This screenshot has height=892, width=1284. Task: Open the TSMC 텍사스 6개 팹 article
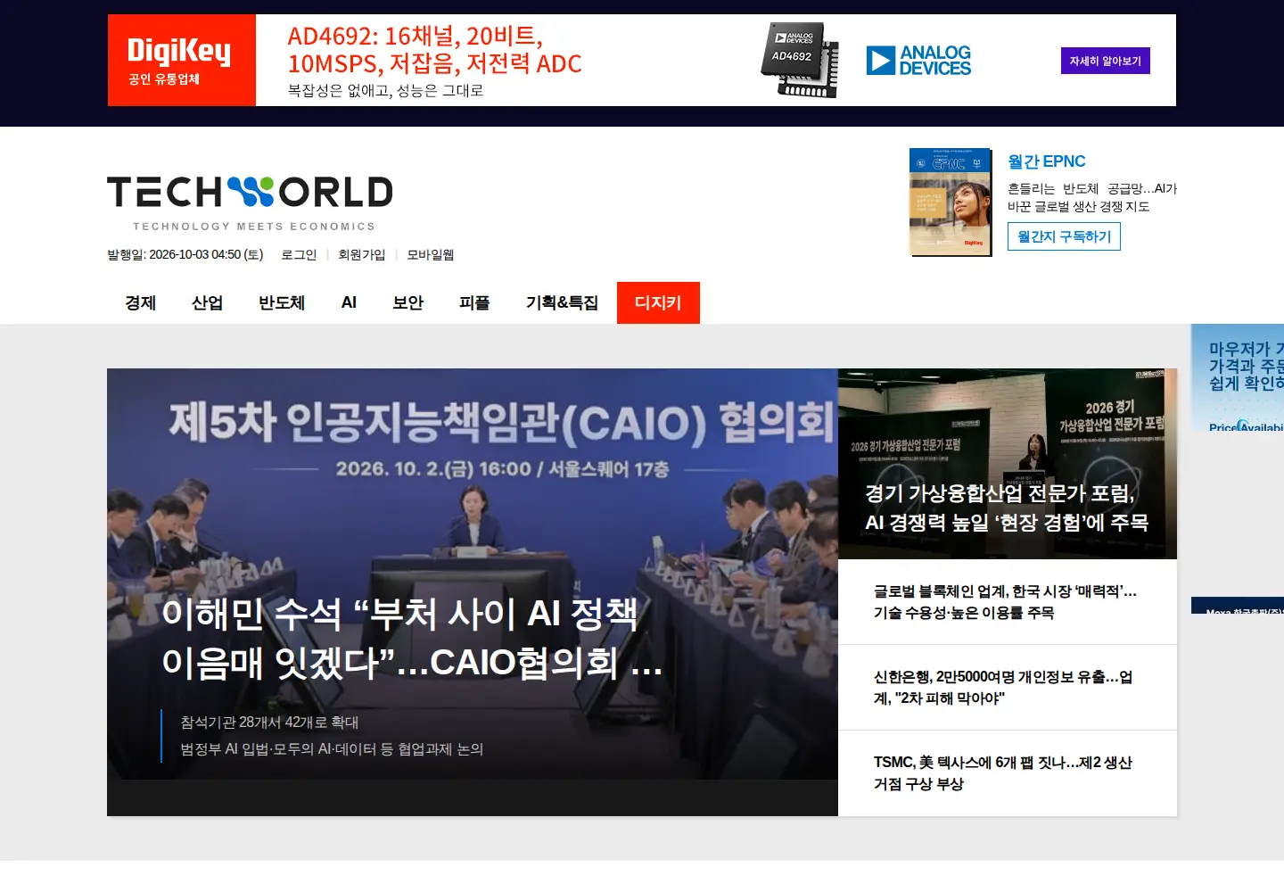[1003, 773]
